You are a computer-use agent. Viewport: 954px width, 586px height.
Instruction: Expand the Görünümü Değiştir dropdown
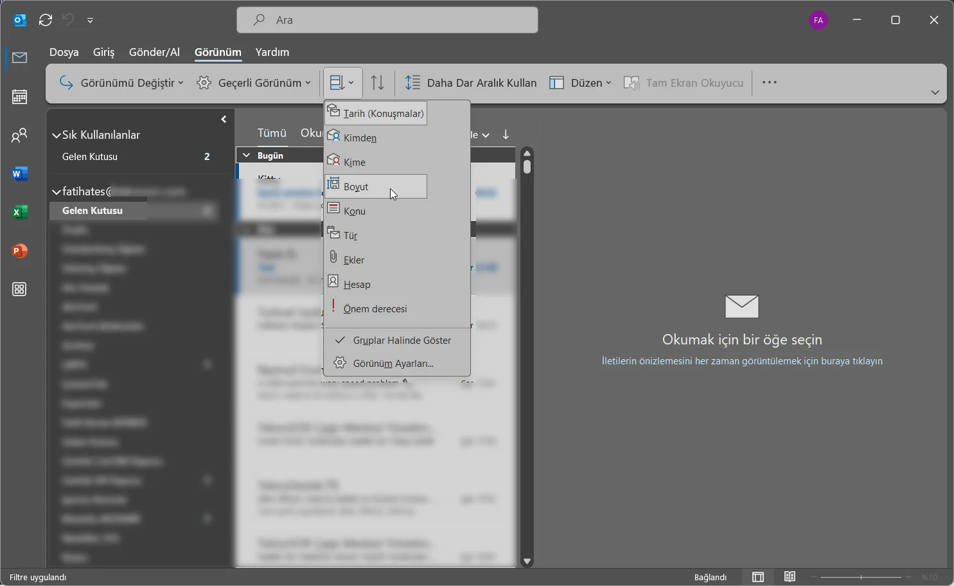(x=121, y=83)
